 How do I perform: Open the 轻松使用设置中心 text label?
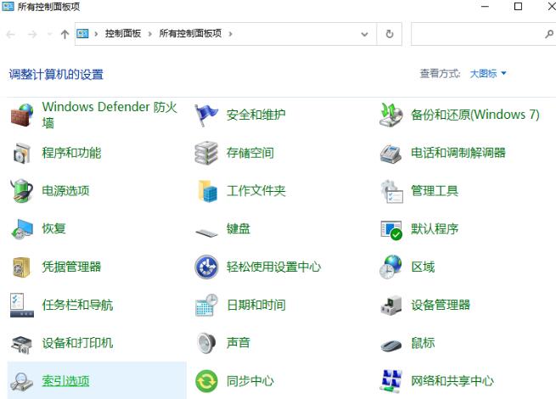(273, 267)
